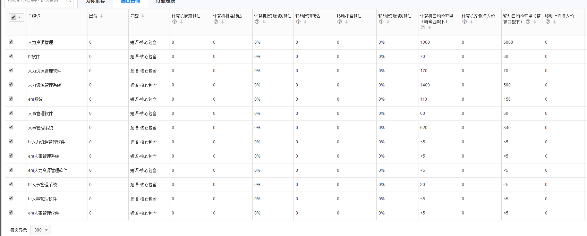This screenshot has height=236, width=587.
Task: Open the 行业定投 tab
Action: click(165, 2)
